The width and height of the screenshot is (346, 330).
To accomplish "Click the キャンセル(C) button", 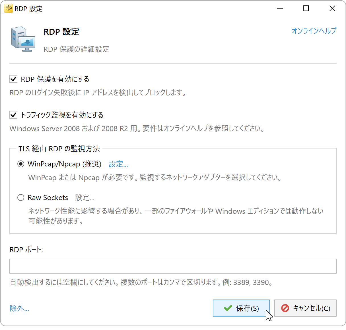I will click(305, 308).
